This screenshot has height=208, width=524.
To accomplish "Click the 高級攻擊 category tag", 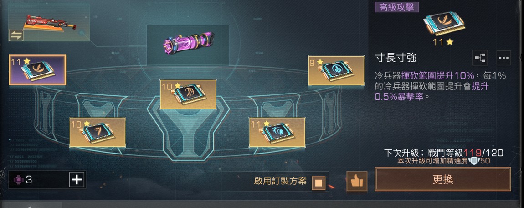I will click(x=396, y=7).
